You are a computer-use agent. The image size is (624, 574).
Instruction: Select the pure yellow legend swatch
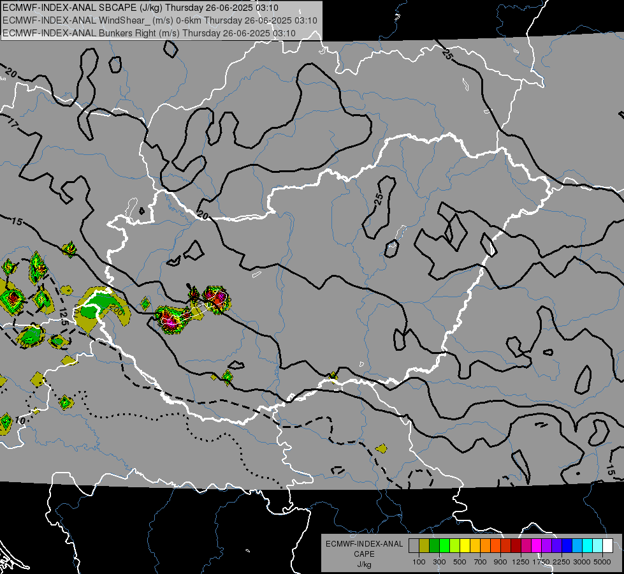[x=465, y=546]
